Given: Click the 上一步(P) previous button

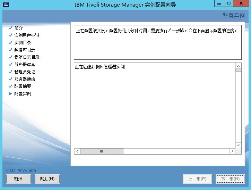Looking at the screenshot, I should [x=197, y=179].
